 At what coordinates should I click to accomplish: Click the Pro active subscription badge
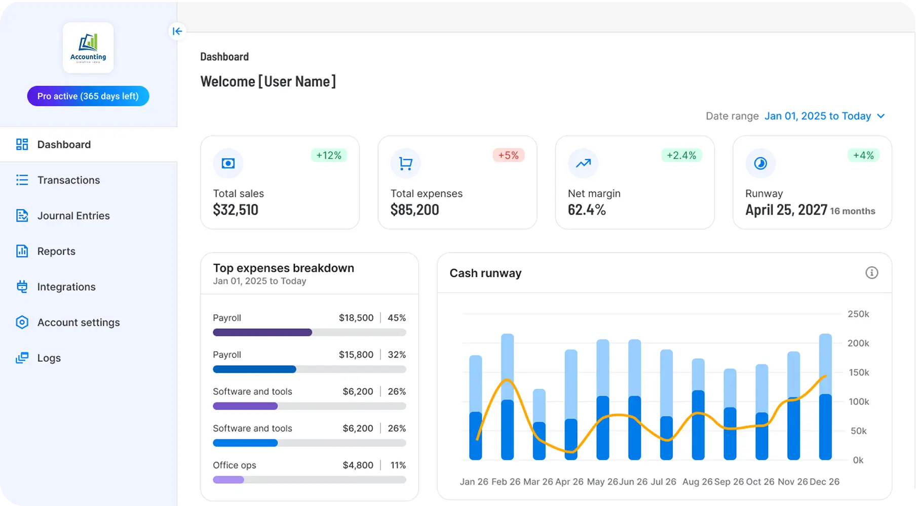click(88, 96)
